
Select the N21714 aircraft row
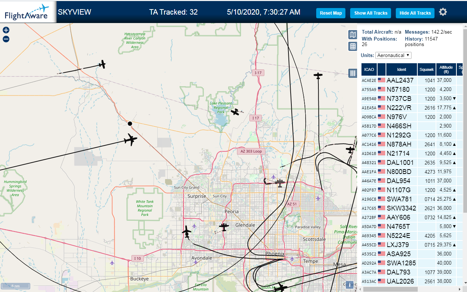point(412,153)
